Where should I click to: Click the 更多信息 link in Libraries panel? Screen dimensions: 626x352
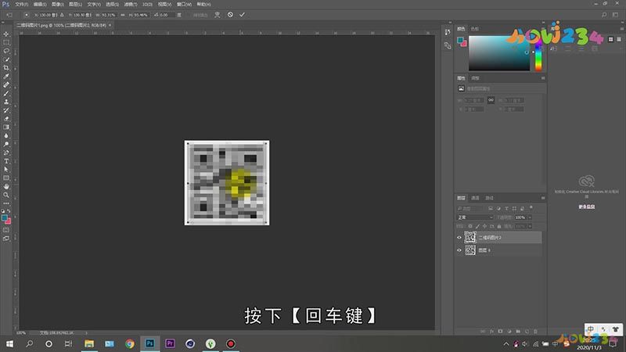point(586,207)
